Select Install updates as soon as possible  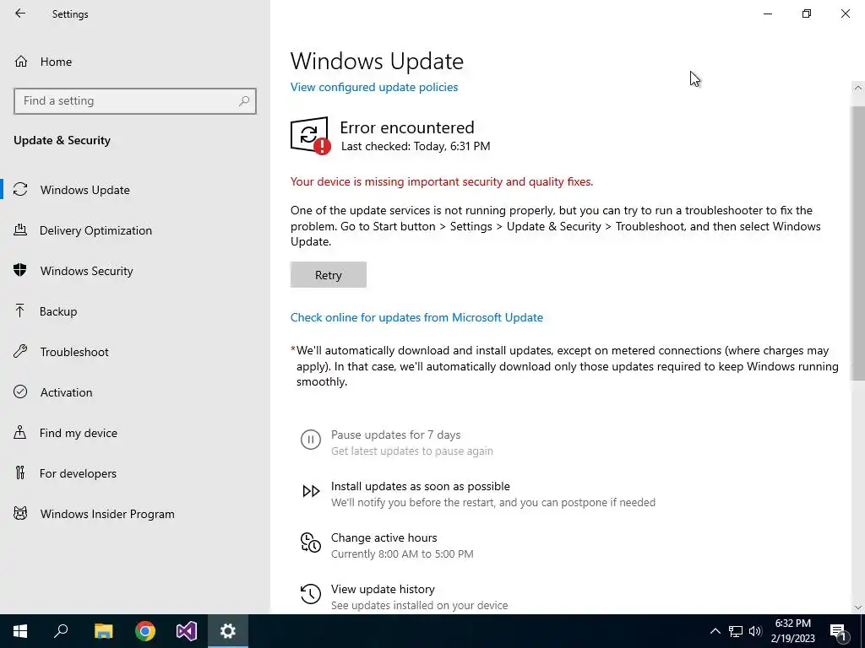421,486
